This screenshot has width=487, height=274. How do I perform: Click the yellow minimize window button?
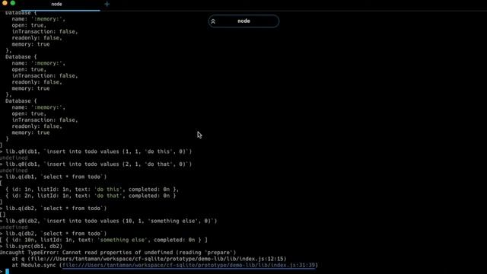5,3
